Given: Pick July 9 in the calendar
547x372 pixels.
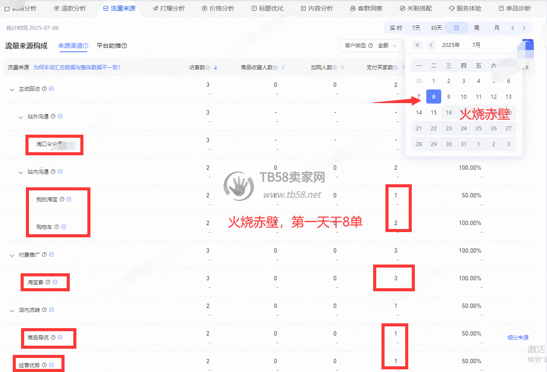Looking at the screenshot, I should tap(448, 97).
